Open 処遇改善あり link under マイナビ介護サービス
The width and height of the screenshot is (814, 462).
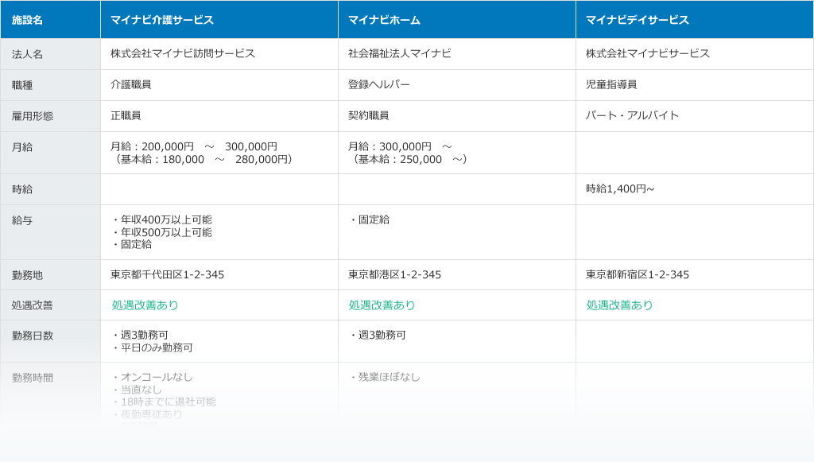click(145, 305)
